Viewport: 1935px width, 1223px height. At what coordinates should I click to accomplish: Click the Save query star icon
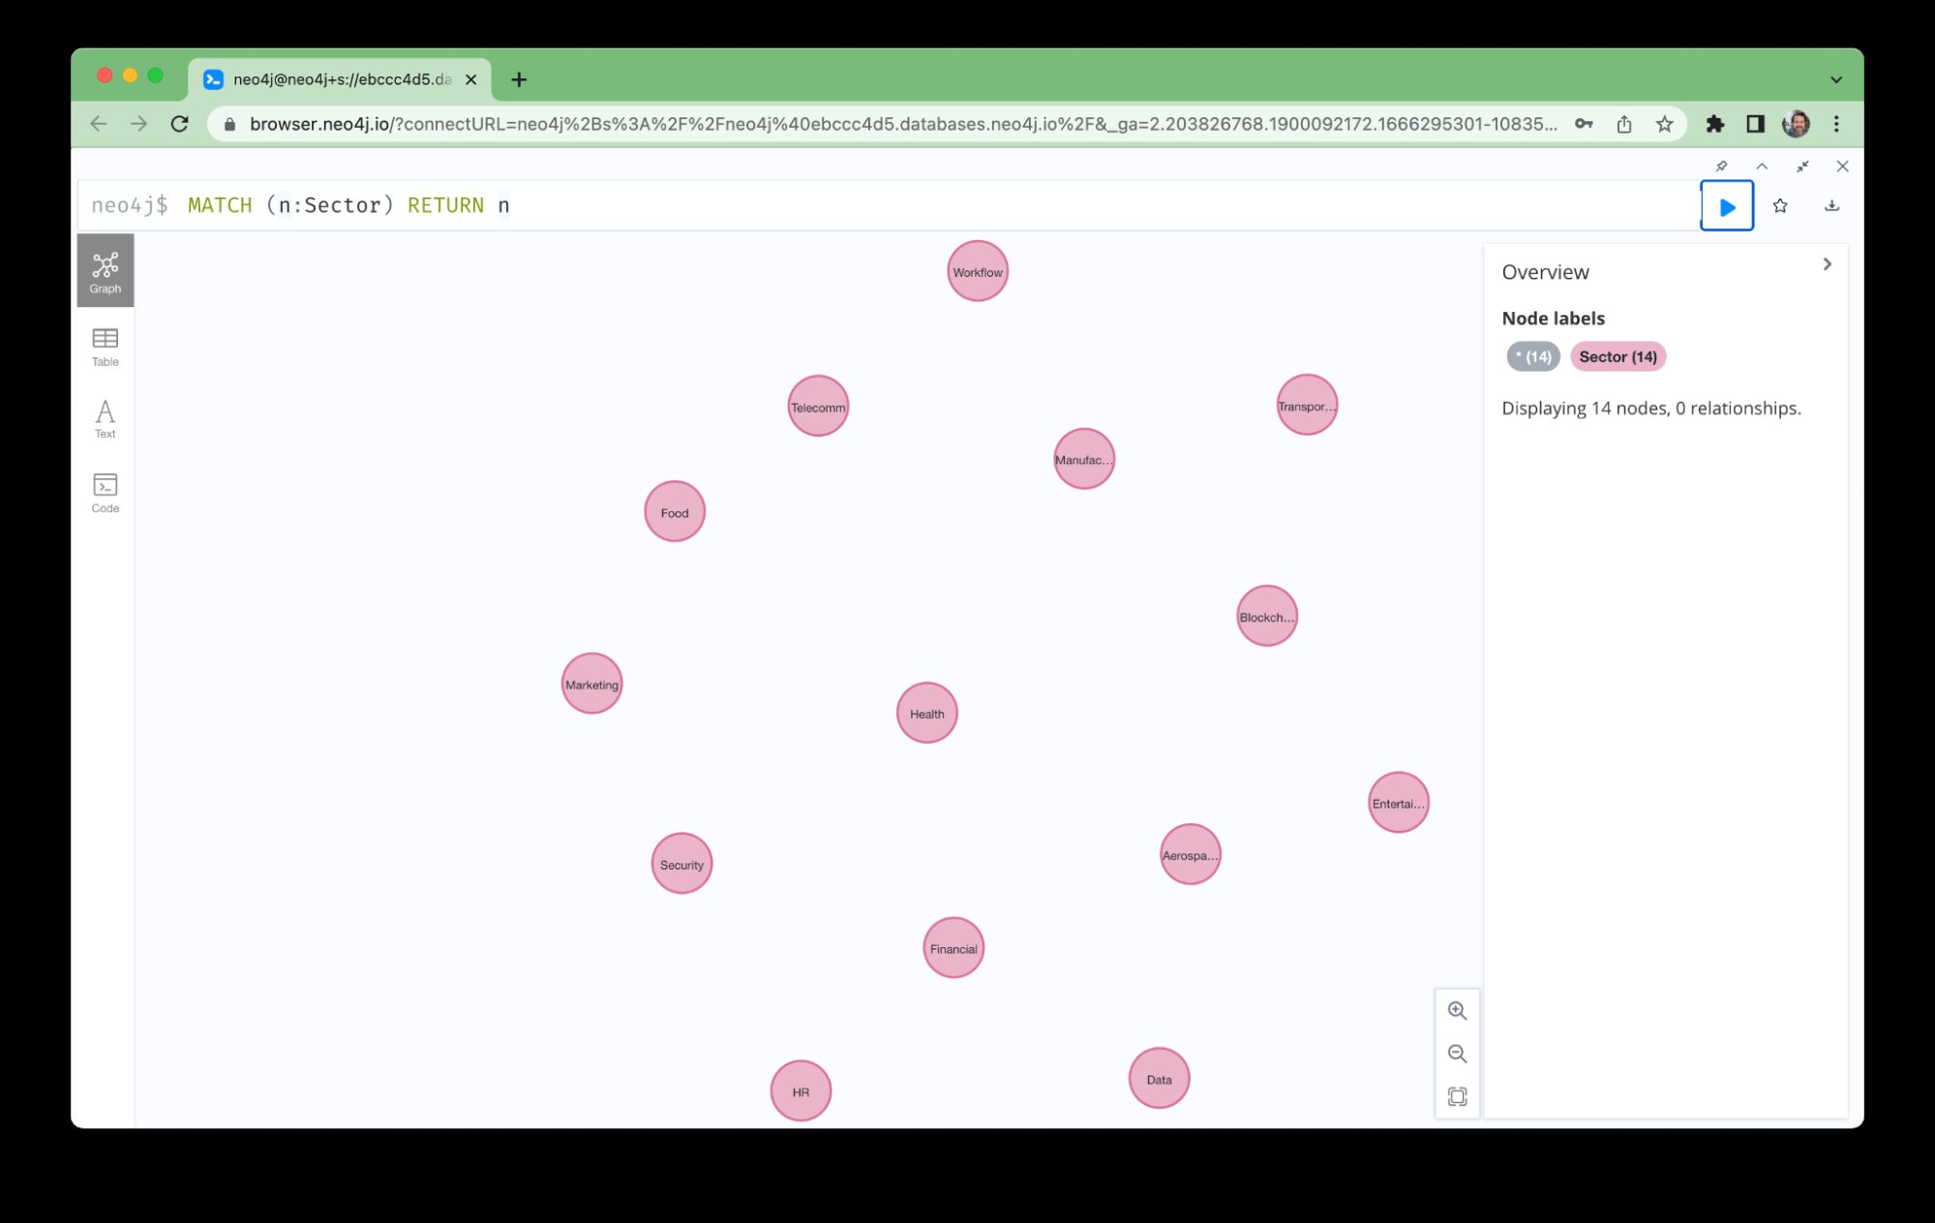coord(1779,205)
